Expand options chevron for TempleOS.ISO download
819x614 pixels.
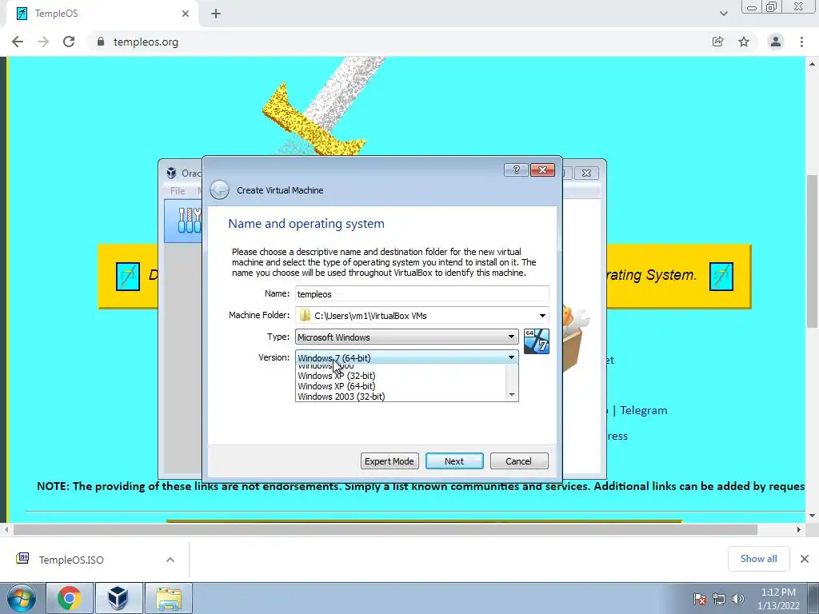coord(170,560)
